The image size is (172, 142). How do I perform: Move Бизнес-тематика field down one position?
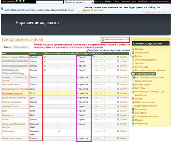102,57
